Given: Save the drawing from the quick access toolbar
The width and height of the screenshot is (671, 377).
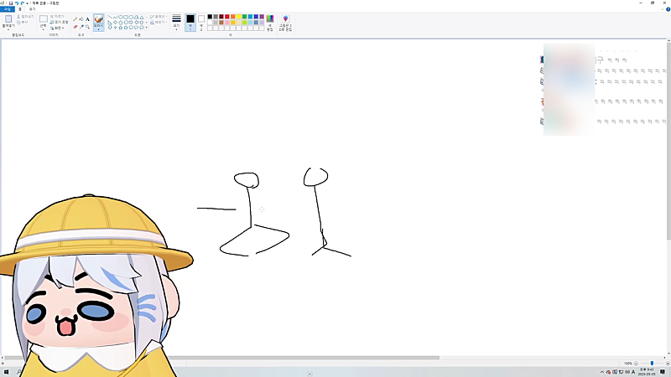Looking at the screenshot, I should 11,3.
